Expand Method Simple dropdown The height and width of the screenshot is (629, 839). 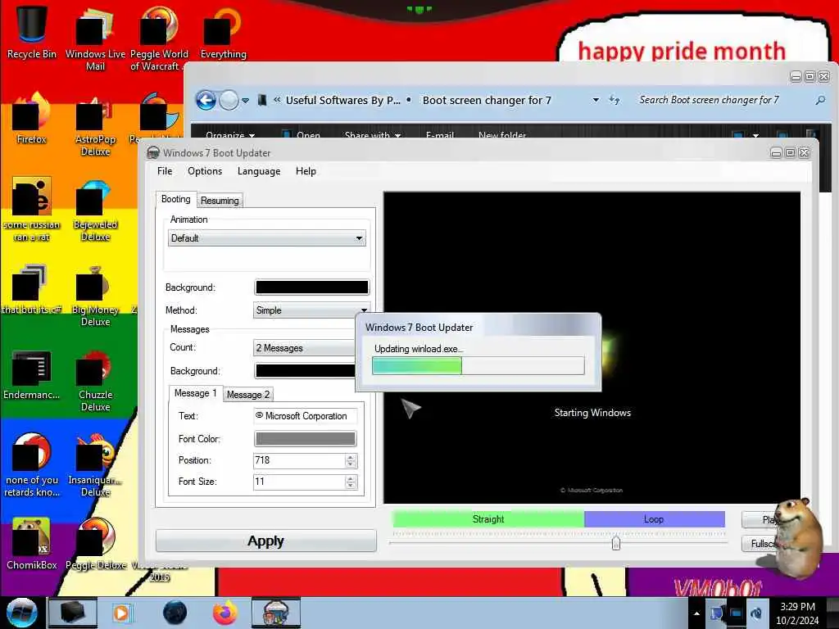pos(311,310)
